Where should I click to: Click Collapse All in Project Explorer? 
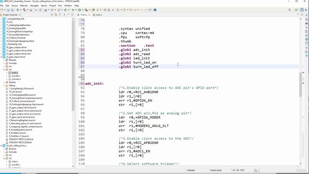click(x=52, y=15)
